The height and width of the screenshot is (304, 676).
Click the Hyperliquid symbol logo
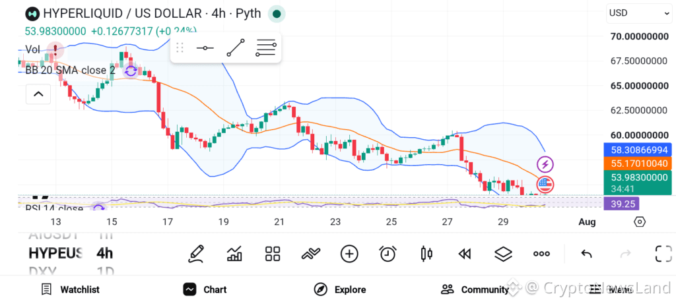click(x=32, y=13)
